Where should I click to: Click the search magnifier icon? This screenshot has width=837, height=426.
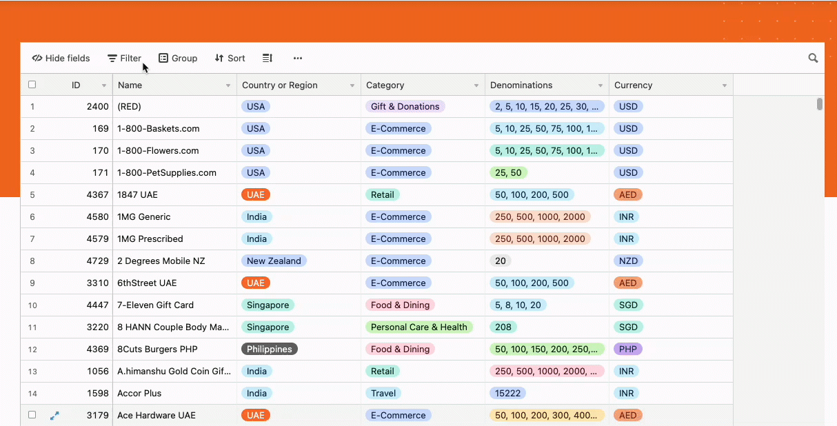tap(813, 59)
